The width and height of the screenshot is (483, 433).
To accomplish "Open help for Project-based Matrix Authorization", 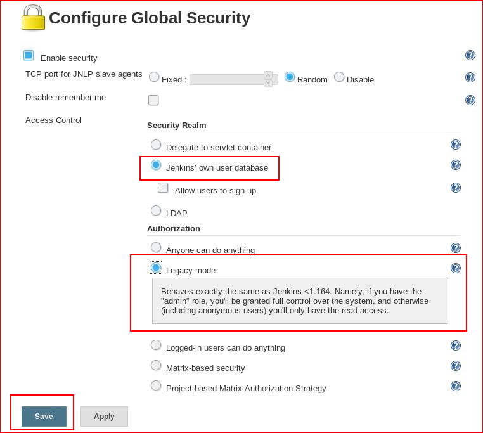I will click(x=456, y=386).
